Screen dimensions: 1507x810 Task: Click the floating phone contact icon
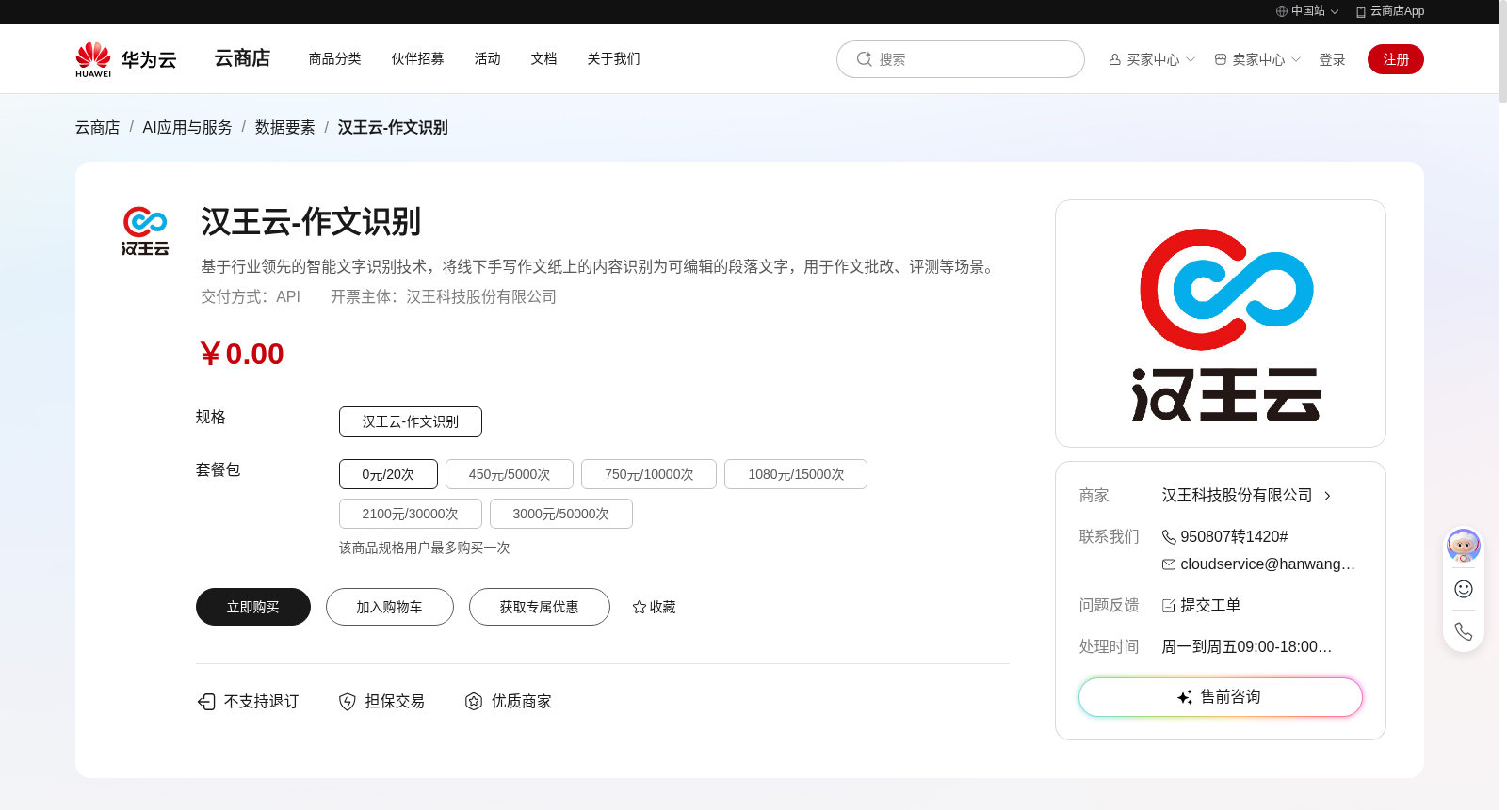tap(1464, 631)
